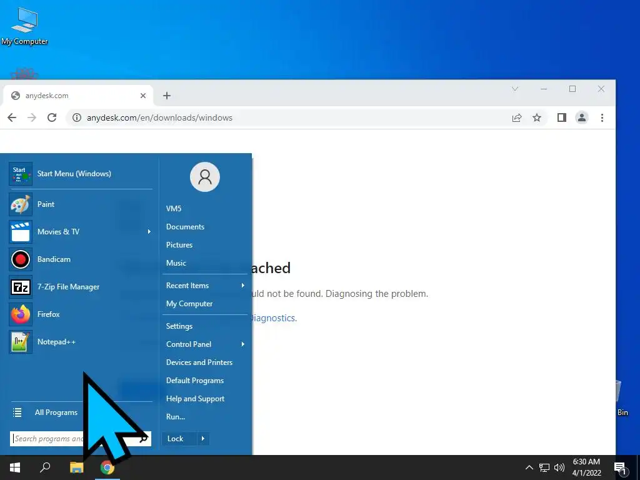Open Start Menu (Windows) entry
The image size is (640, 480).
(81, 174)
